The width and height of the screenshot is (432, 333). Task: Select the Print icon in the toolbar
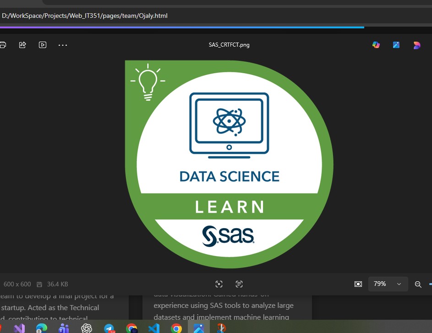2,45
